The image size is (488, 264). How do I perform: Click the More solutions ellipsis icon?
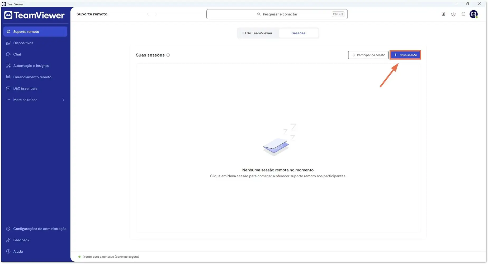[8, 100]
